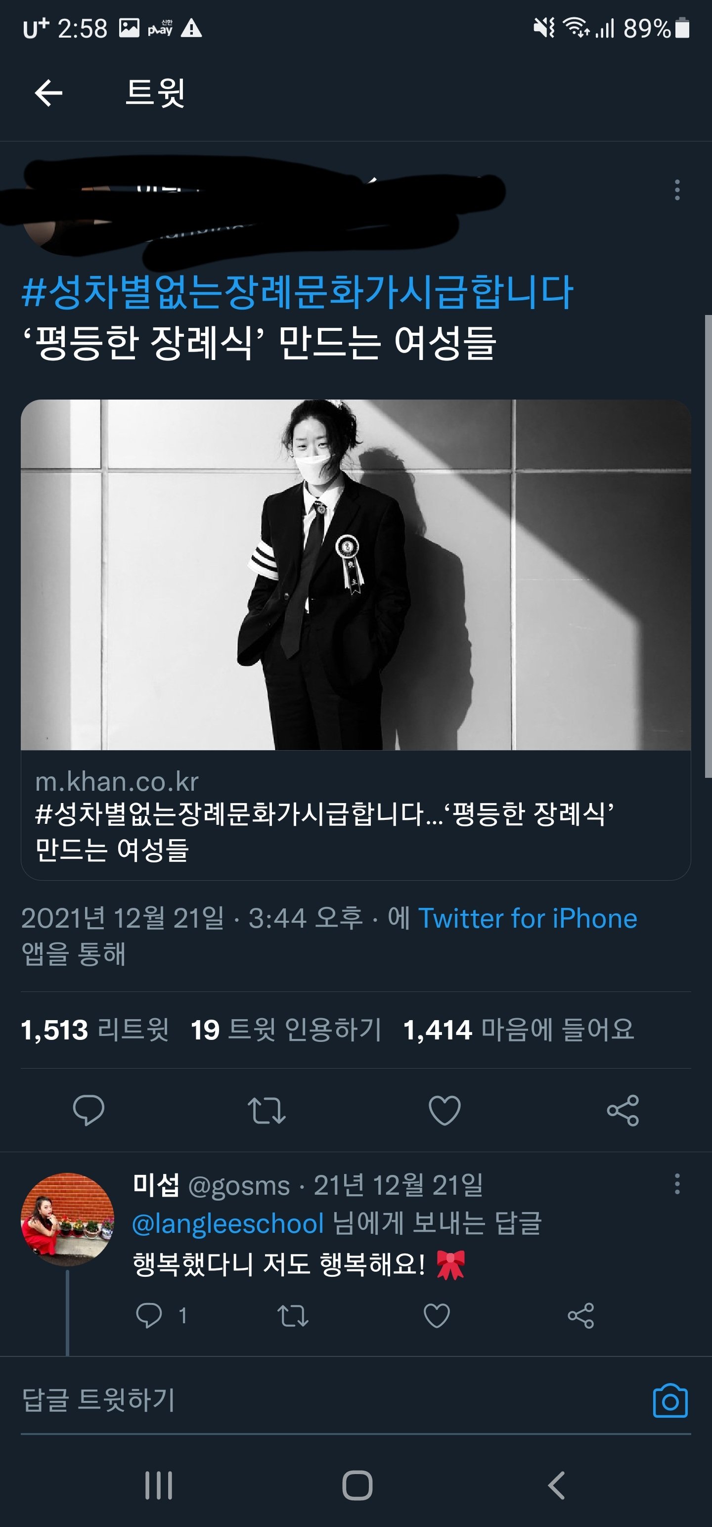View the 19 트윗 인용하기 quotes
The image size is (712, 1527).
(x=286, y=1030)
